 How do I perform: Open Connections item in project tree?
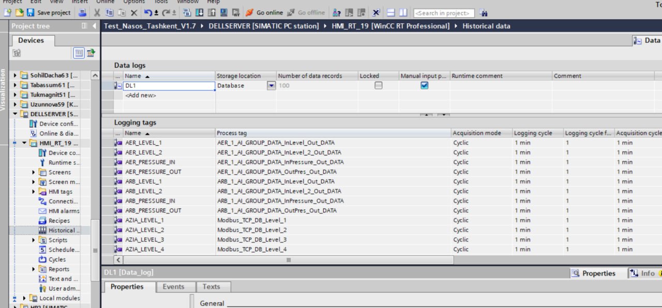[x=58, y=201]
